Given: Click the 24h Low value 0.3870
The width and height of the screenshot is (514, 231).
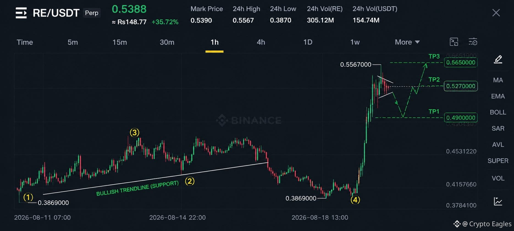Looking at the screenshot, I should 281,20.
